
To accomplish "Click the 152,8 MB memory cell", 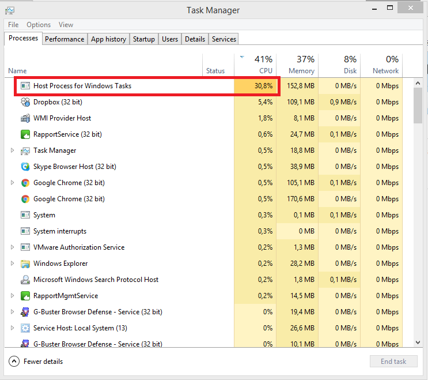I will tap(297, 86).
